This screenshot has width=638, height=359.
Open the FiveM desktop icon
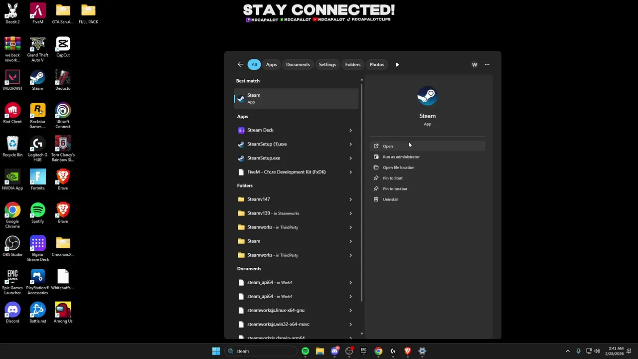37,14
